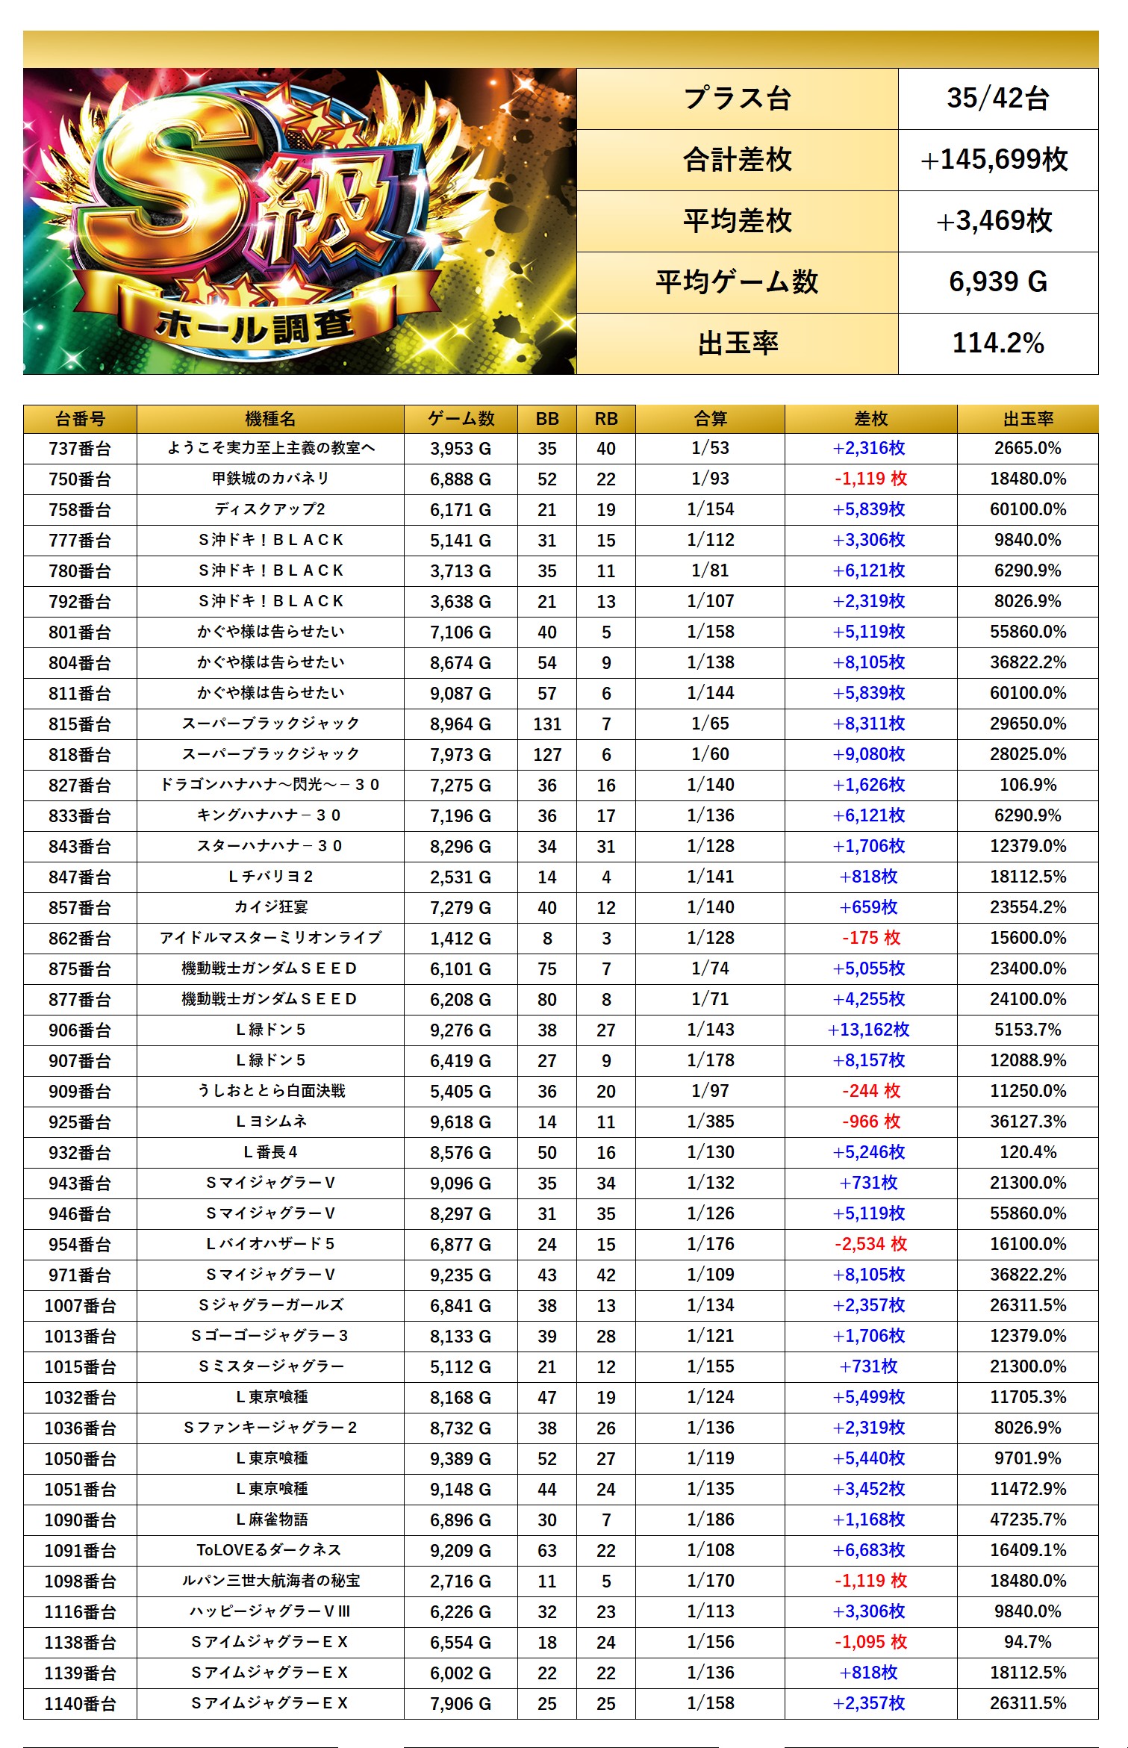1128x1748 pixels.
Task: Select the ハッピージャグラーＶⅢ machine name
Action: [270, 1611]
